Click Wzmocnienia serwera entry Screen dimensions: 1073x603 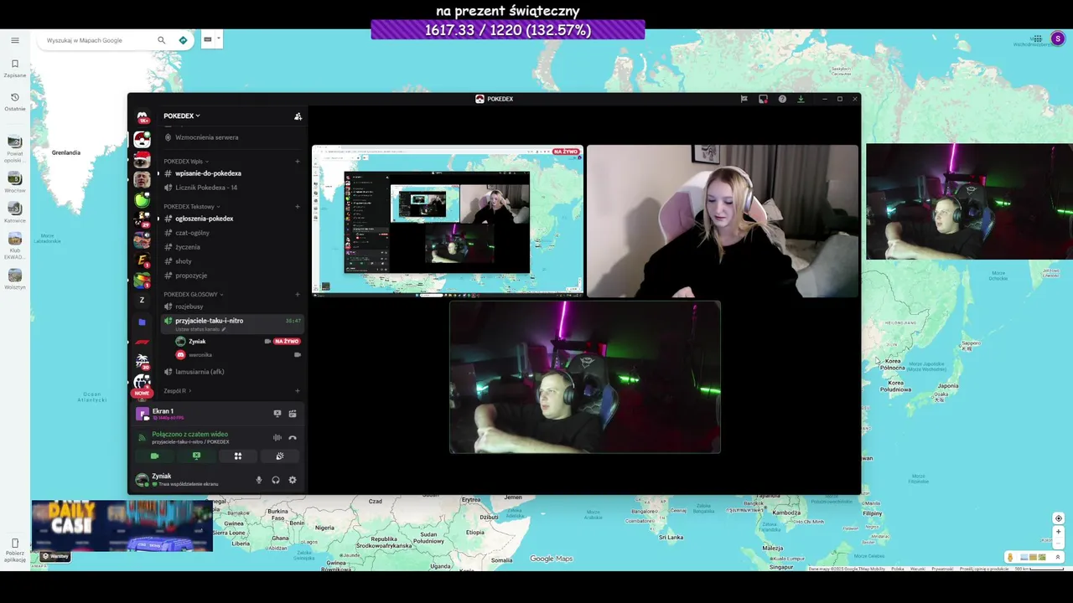[231, 137]
